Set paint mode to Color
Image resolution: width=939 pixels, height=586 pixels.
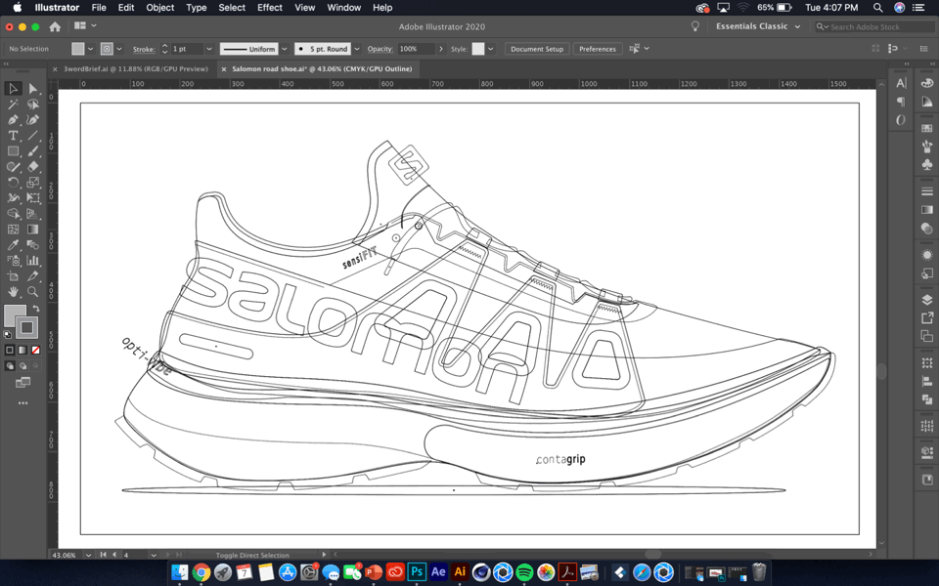click(x=10, y=350)
